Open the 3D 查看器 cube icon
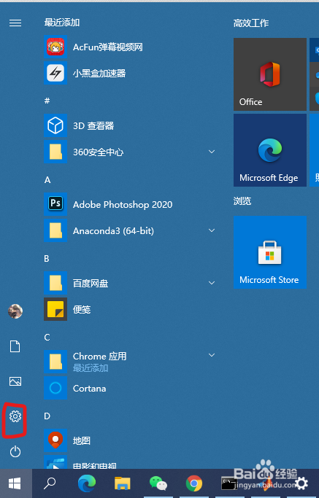The image size is (319, 498). (55, 125)
